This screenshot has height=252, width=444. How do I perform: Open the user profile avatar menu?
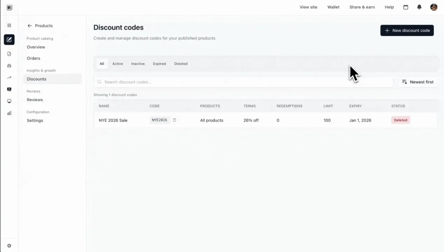click(434, 7)
